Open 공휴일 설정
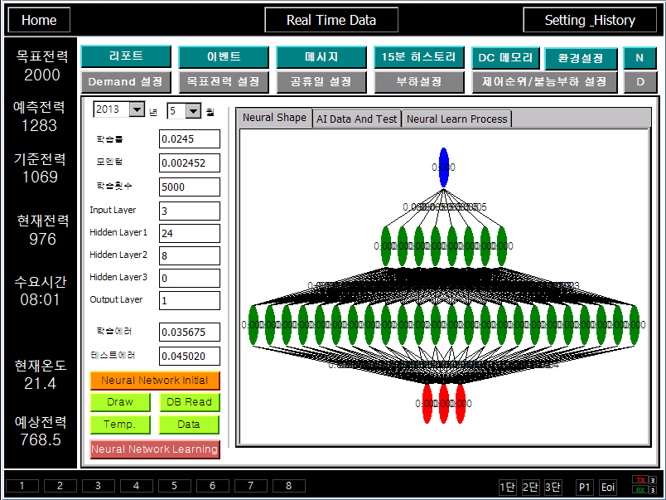 (x=321, y=82)
